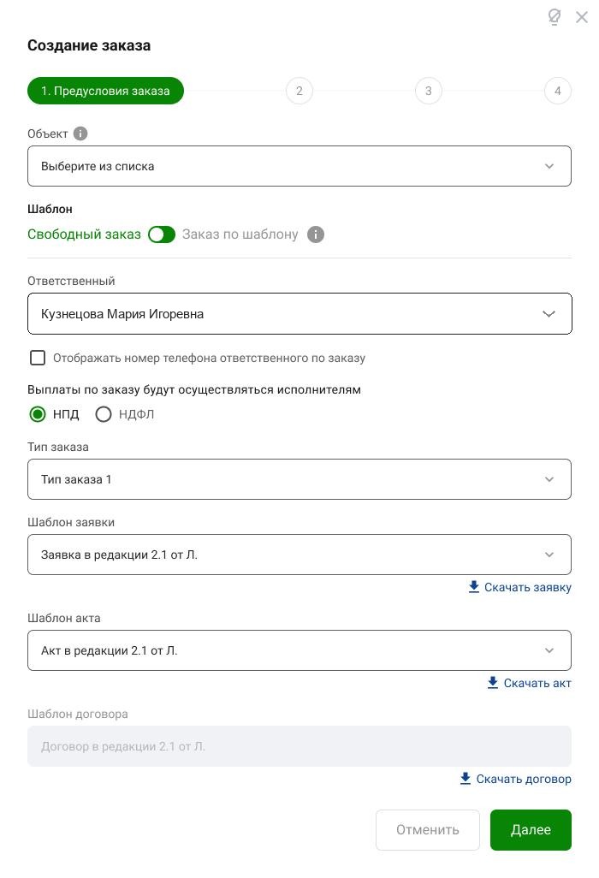Open the Шаблон акта dropdown

click(x=299, y=650)
